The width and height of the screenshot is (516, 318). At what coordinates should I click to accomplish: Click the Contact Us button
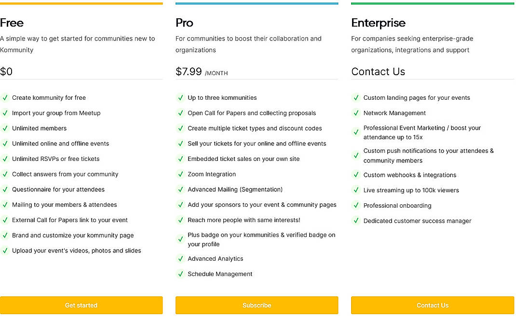tap(432, 305)
